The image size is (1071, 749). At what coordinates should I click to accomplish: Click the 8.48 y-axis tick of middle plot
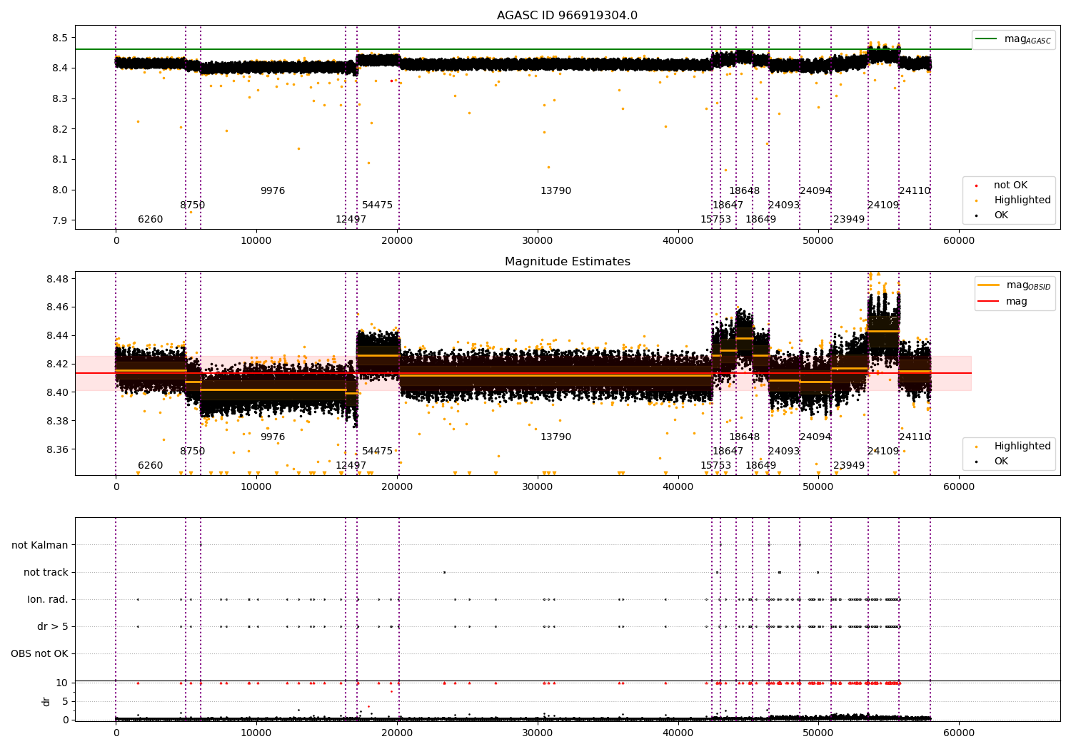click(57, 279)
